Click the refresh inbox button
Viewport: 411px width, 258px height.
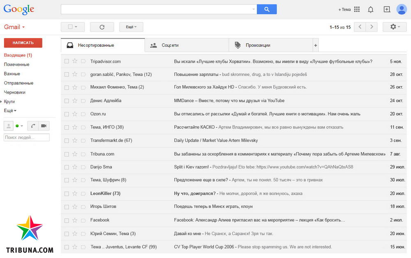pyautogui.click(x=102, y=27)
